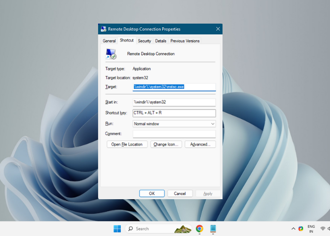Click the 'Application' target type value
Screen dimensions: 330x236
pyautogui.click(x=141, y=69)
